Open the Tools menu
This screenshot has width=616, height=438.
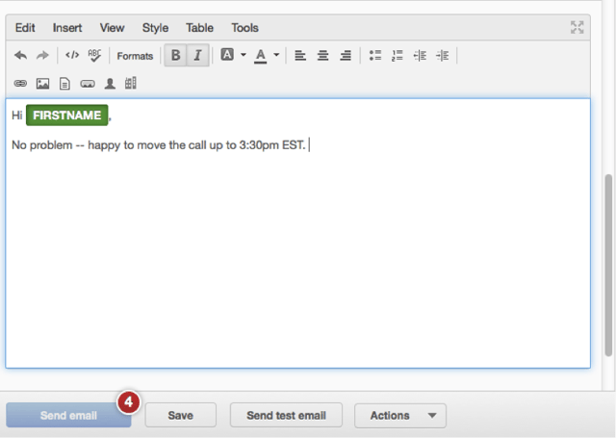(244, 28)
